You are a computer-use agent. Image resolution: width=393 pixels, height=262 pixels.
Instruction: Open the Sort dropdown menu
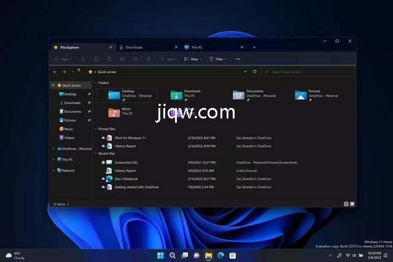[168, 59]
